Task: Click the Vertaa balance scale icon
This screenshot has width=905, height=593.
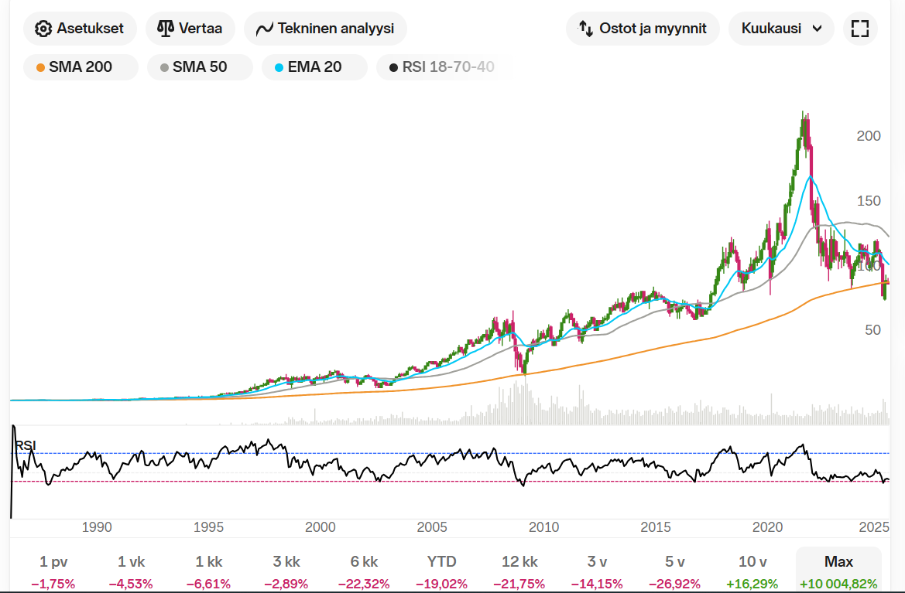Action: pyautogui.click(x=166, y=29)
